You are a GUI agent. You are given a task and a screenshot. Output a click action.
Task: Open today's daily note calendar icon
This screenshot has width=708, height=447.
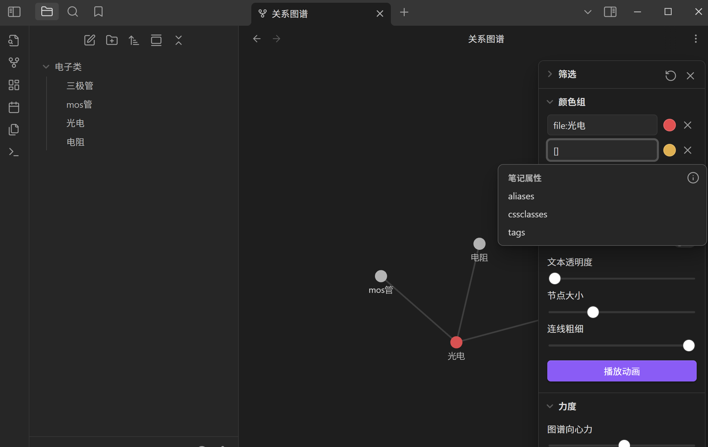[x=14, y=107]
